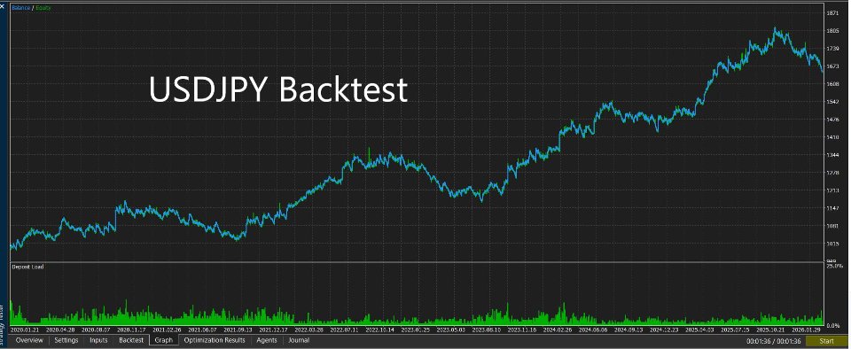Click the 1476 axis value
This screenshot has width=851, height=349.
click(833, 120)
